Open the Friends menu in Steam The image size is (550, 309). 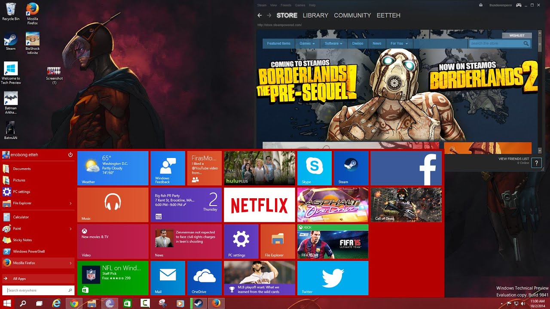tap(286, 5)
